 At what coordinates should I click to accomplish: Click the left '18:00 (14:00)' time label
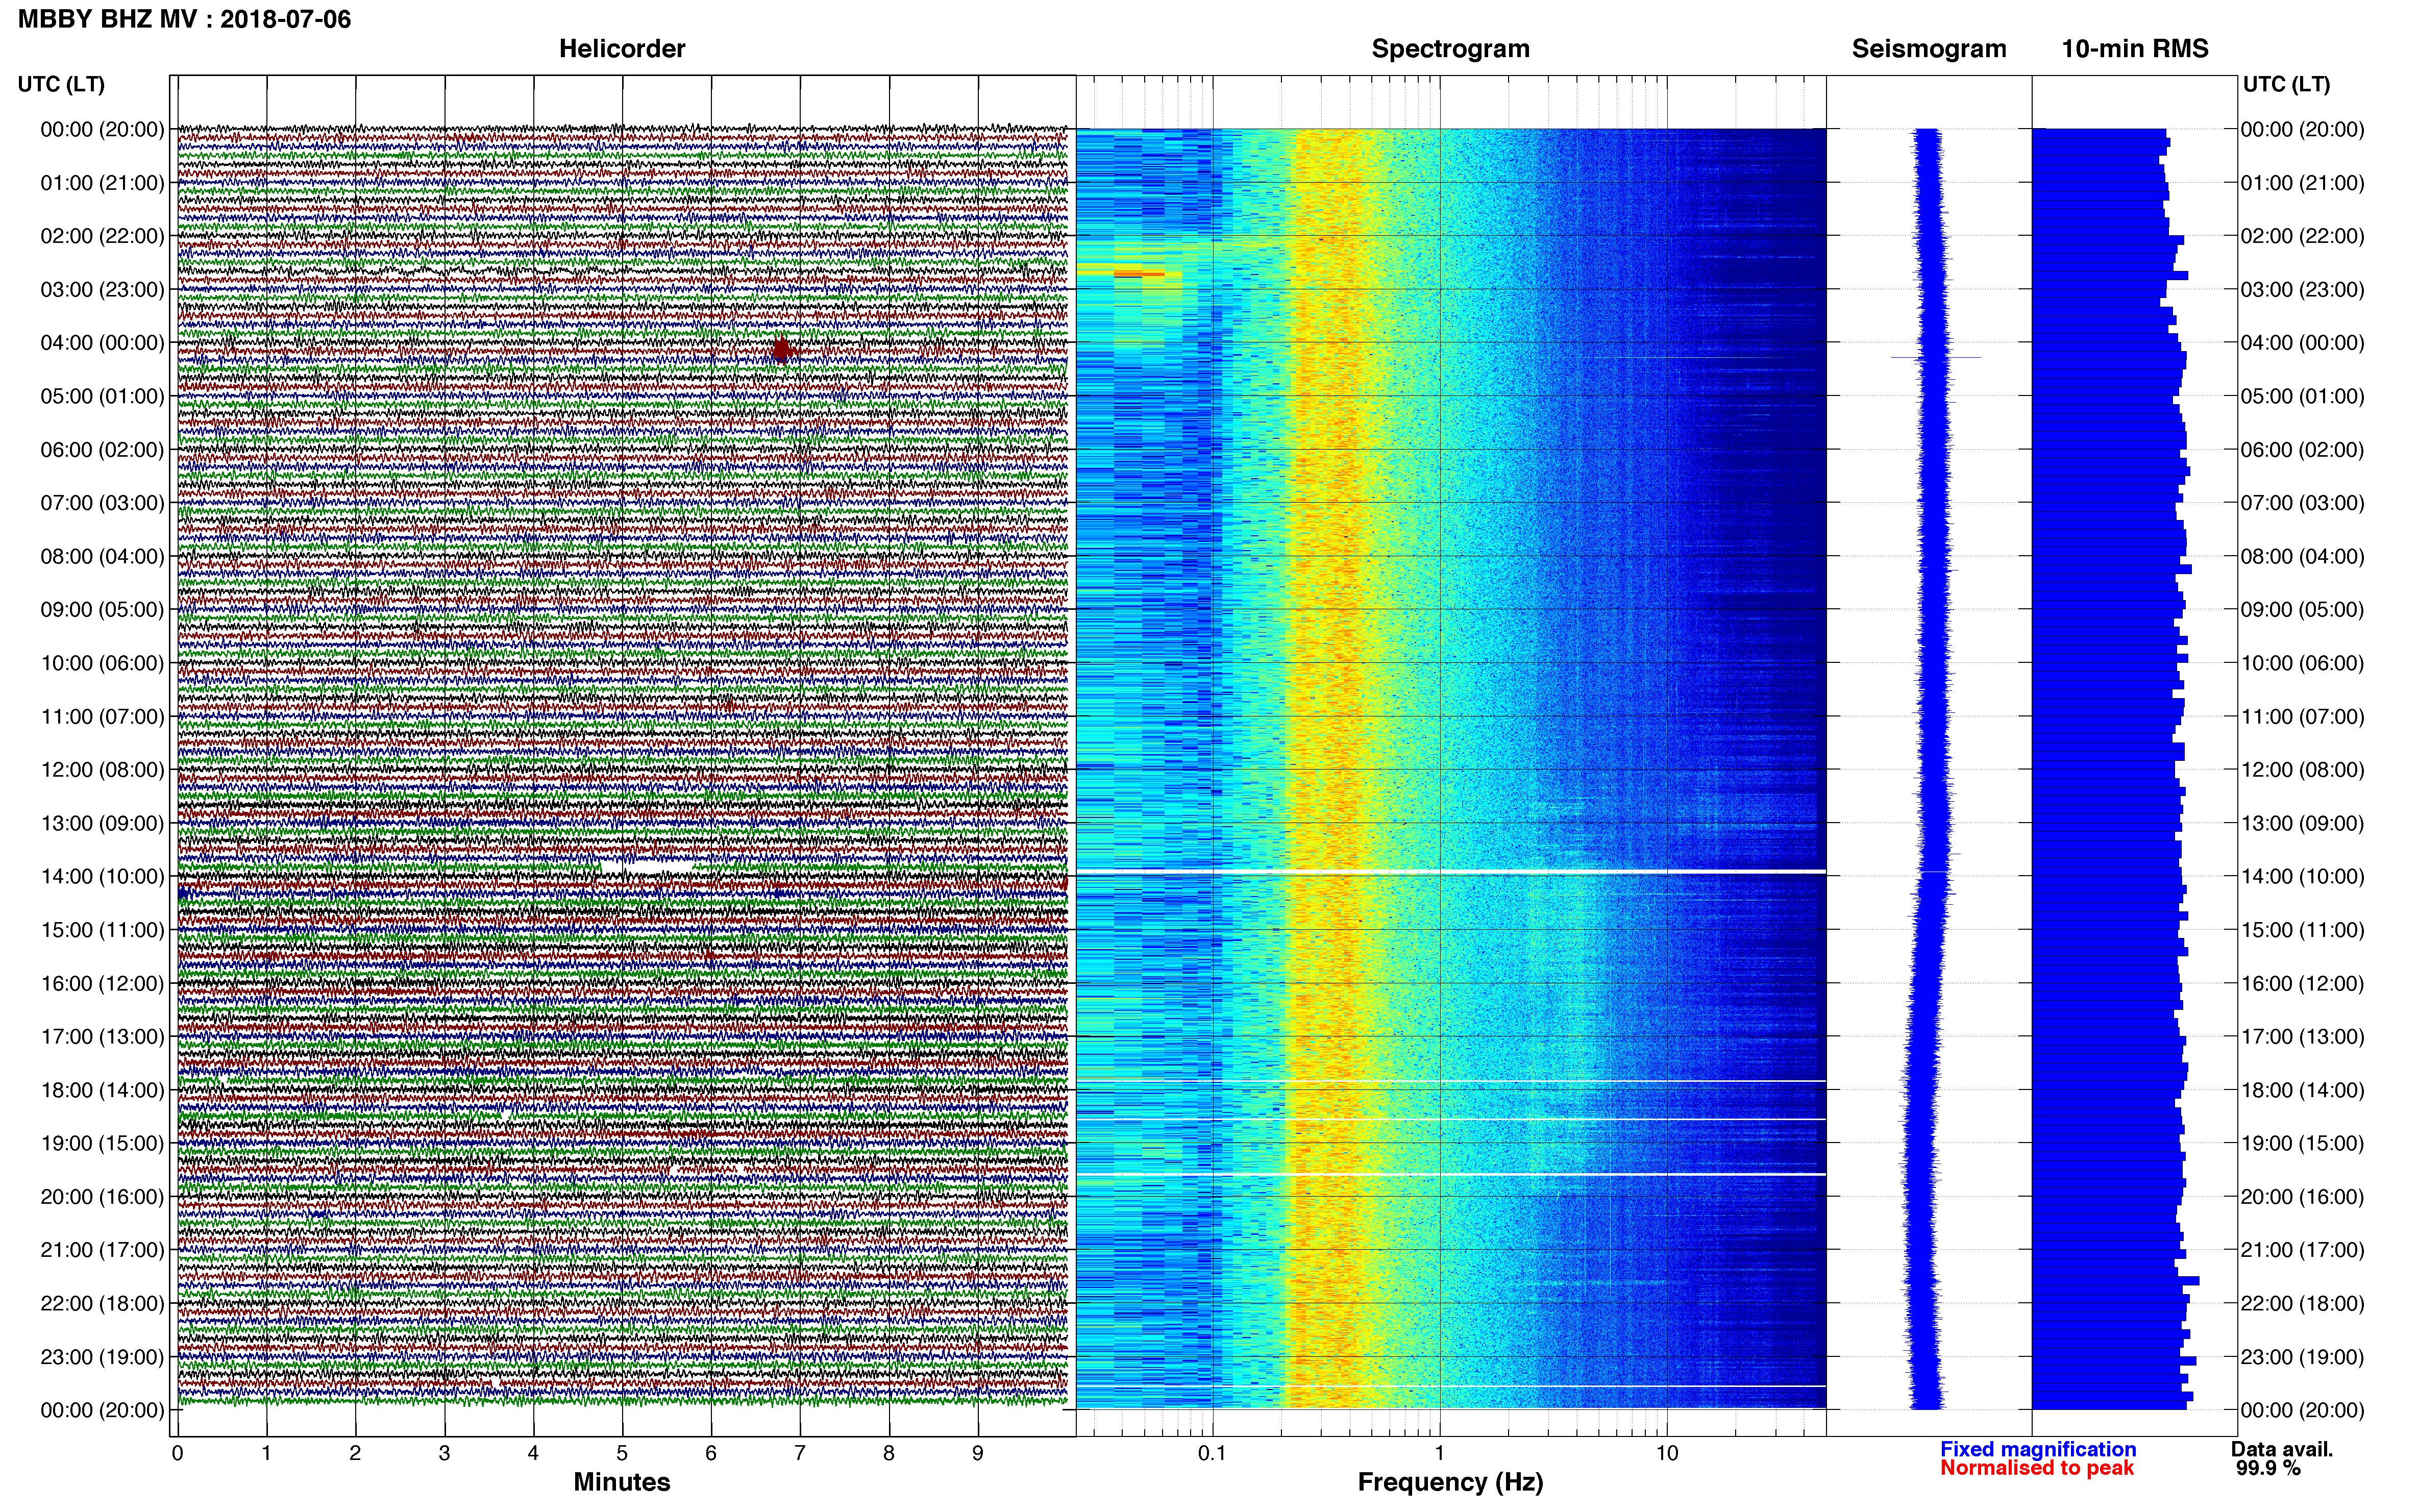pyautogui.click(x=102, y=1090)
